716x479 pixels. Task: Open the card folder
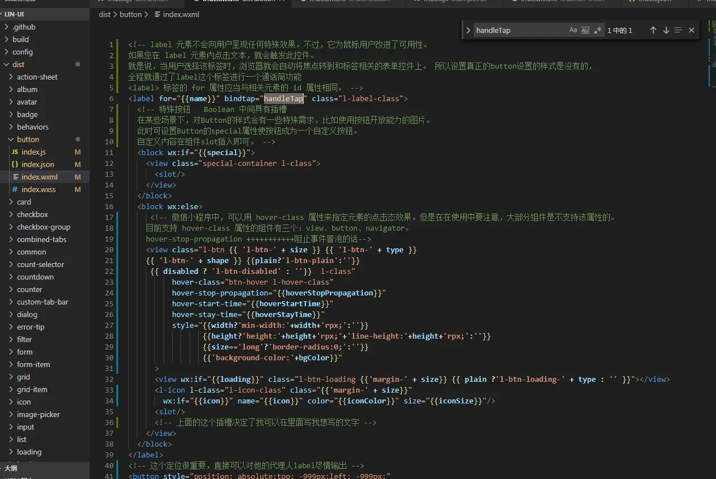point(45,202)
